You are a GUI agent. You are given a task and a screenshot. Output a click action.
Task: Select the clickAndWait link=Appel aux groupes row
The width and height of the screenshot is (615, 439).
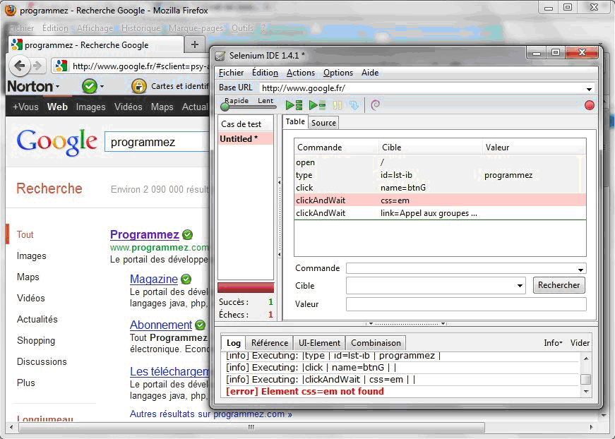click(440, 213)
